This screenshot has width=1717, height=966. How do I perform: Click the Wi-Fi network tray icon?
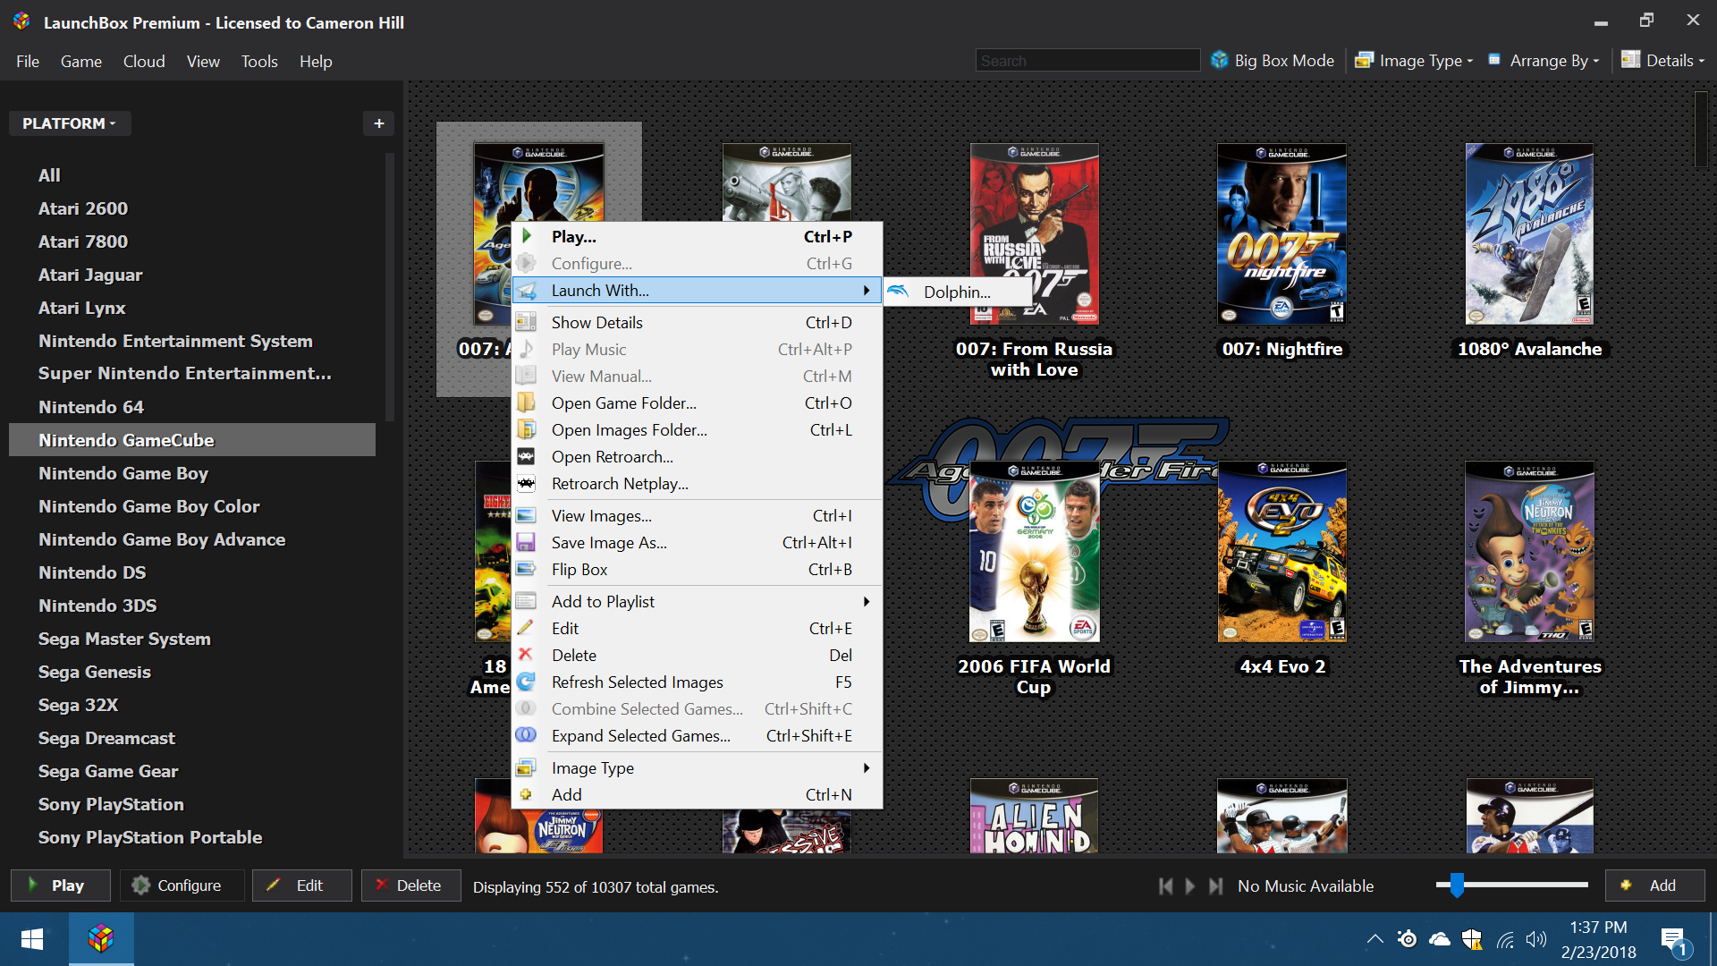(x=1505, y=939)
